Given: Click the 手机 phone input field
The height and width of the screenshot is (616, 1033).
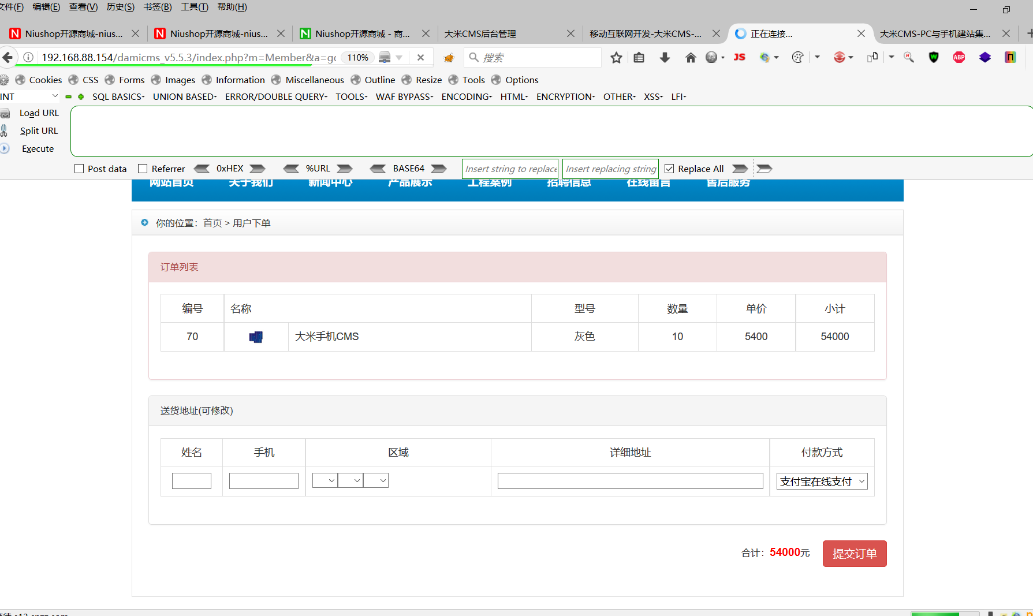Looking at the screenshot, I should [x=264, y=481].
